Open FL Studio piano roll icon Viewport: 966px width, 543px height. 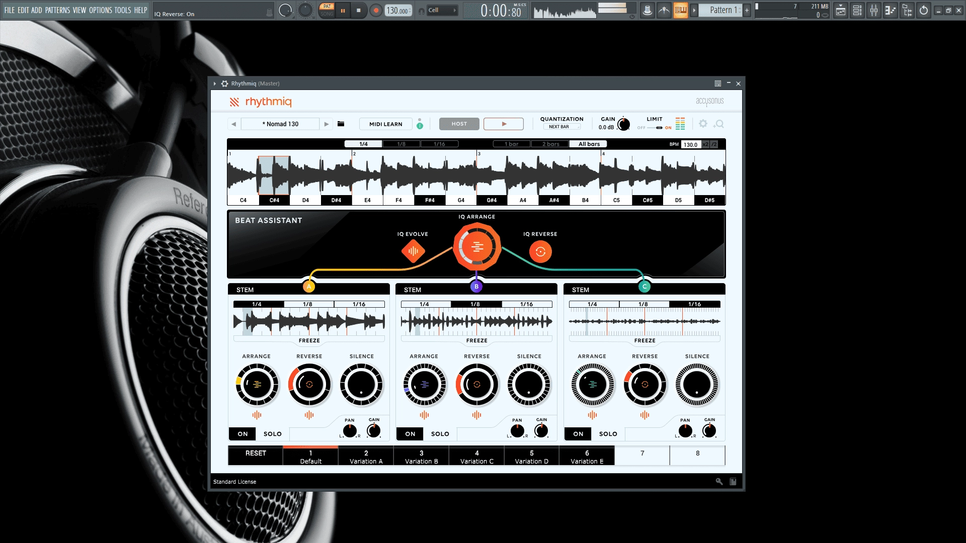click(891, 10)
